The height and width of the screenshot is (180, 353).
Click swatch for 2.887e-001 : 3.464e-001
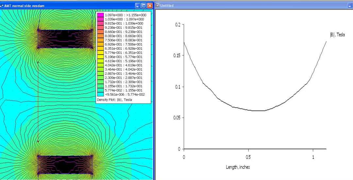coord(100,74)
